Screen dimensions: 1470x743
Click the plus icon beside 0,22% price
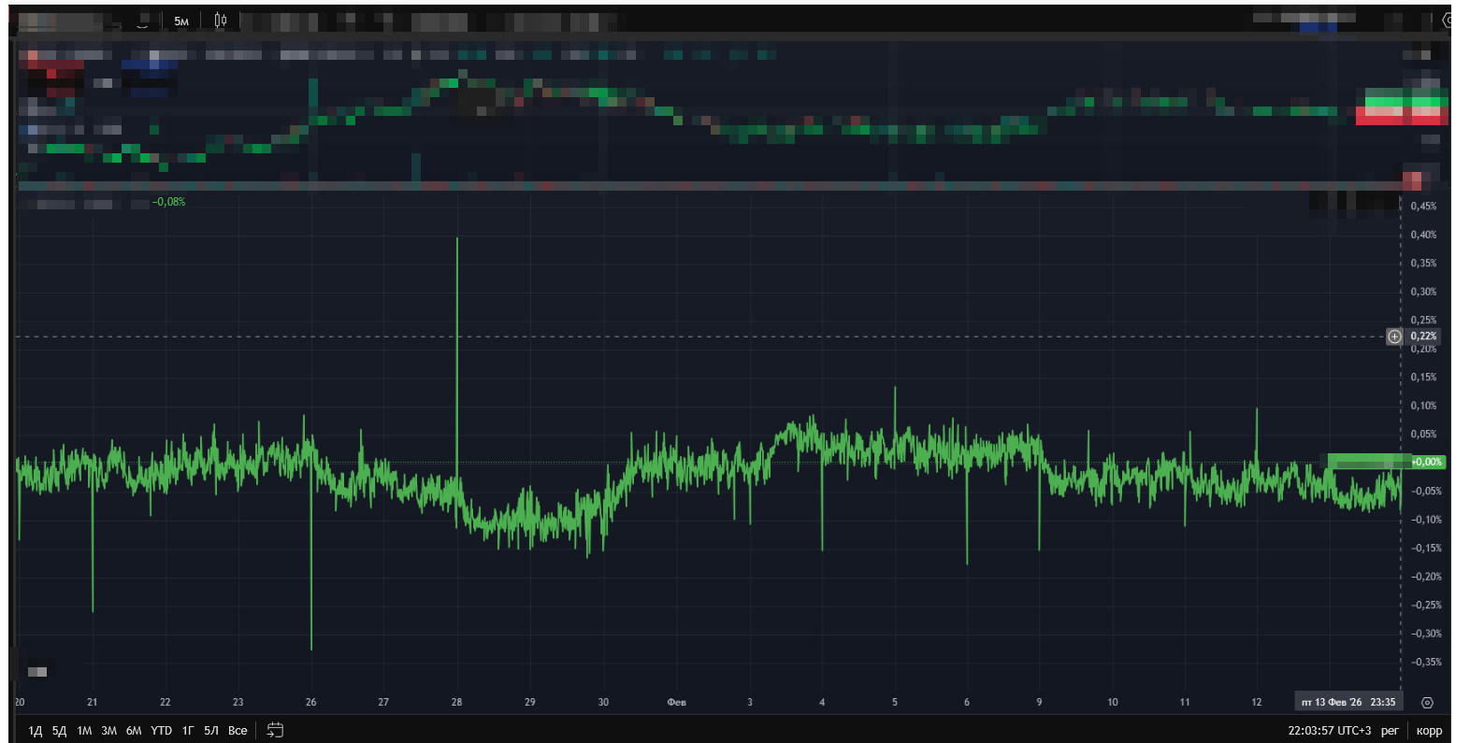pos(1394,336)
